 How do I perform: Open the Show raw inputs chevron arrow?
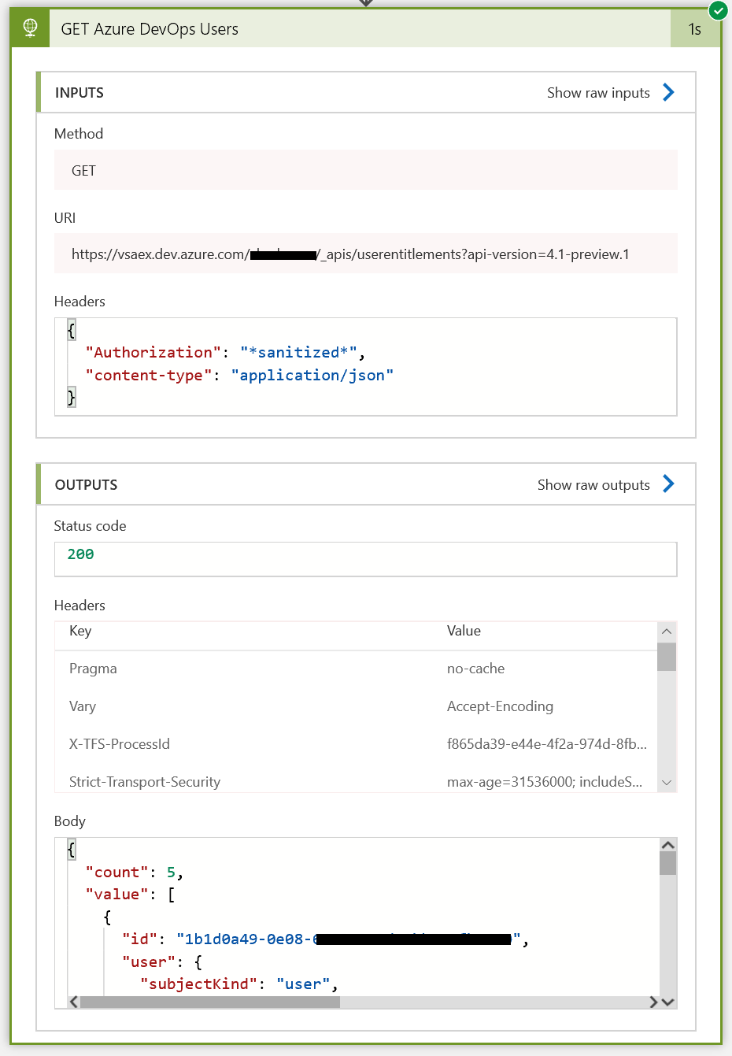pyautogui.click(x=668, y=92)
